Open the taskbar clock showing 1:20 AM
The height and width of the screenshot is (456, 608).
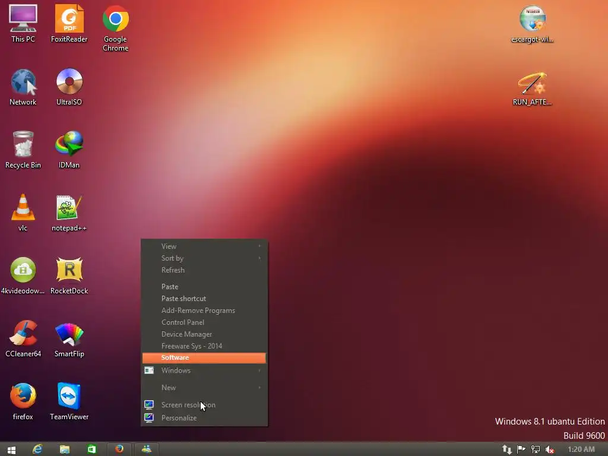[581, 449]
